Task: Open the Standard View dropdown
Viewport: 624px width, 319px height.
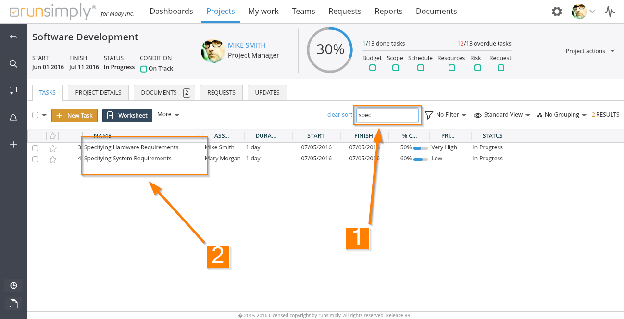Action: pyautogui.click(x=502, y=115)
